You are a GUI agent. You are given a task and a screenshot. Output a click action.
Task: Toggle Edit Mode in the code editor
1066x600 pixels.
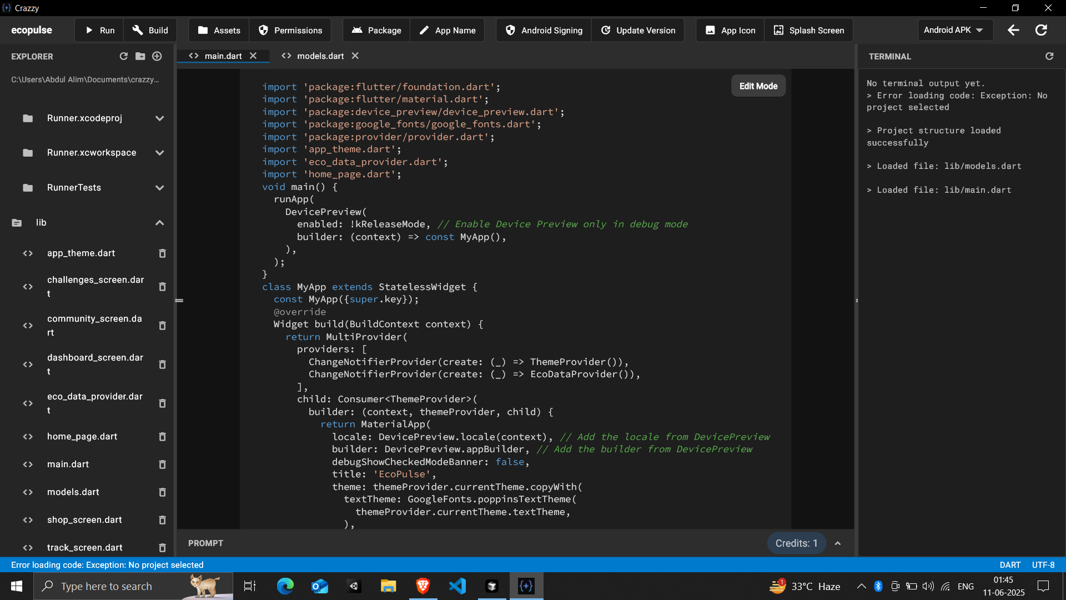pyautogui.click(x=758, y=86)
